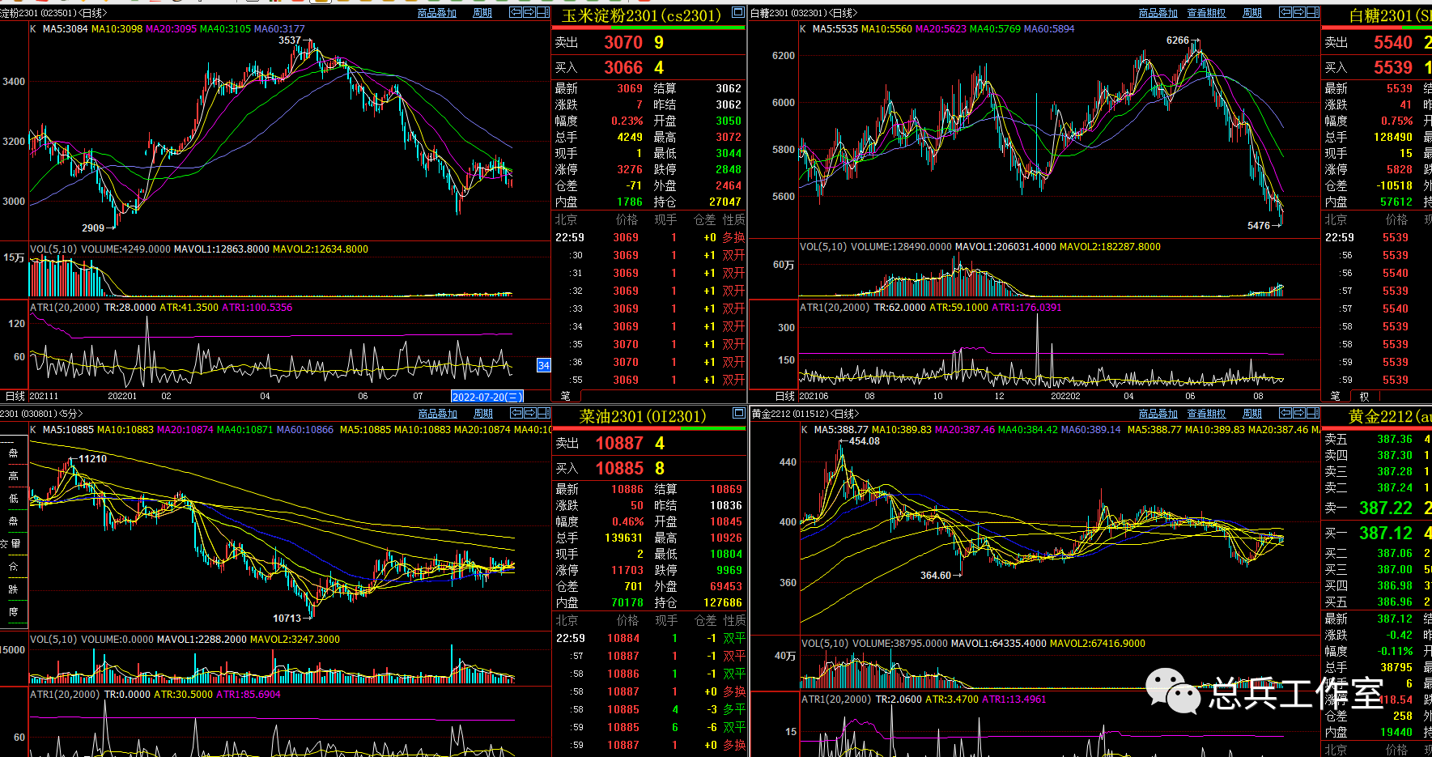The width and height of the screenshot is (1432, 757).
Task: Open 周期 period menu in rapeseed oil chart
Action: click(x=483, y=414)
